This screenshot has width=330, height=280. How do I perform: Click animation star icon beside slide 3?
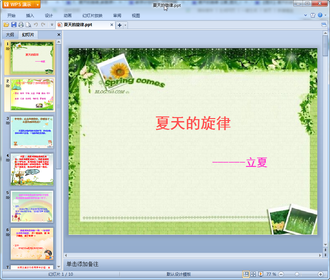(8, 123)
